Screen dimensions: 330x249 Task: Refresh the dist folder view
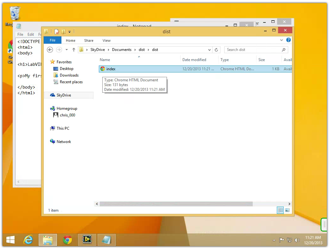tap(217, 50)
